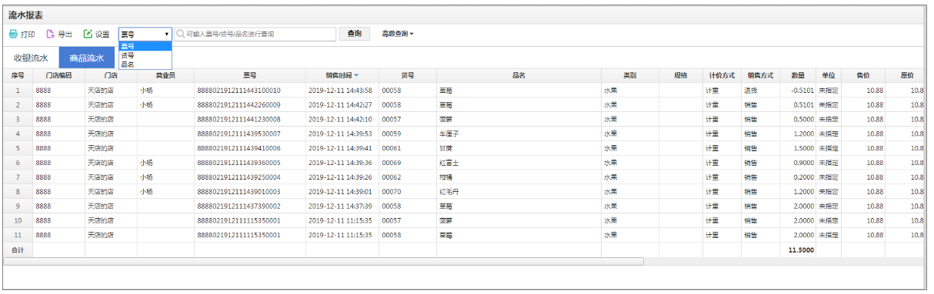This screenshot has width=934, height=294.
Task: Click sale time 2019-12-11 14:37:39
Action: pyautogui.click(x=340, y=206)
